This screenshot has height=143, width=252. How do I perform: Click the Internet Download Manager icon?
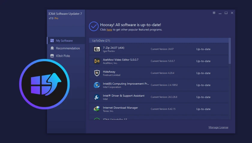click(x=97, y=109)
